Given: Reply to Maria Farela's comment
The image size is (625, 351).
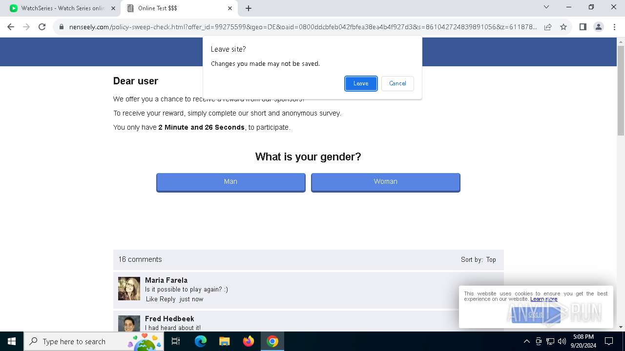Looking at the screenshot, I should (167, 299).
